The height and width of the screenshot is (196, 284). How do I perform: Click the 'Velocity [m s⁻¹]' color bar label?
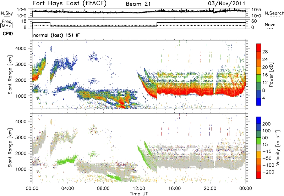(x=277, y=148)
